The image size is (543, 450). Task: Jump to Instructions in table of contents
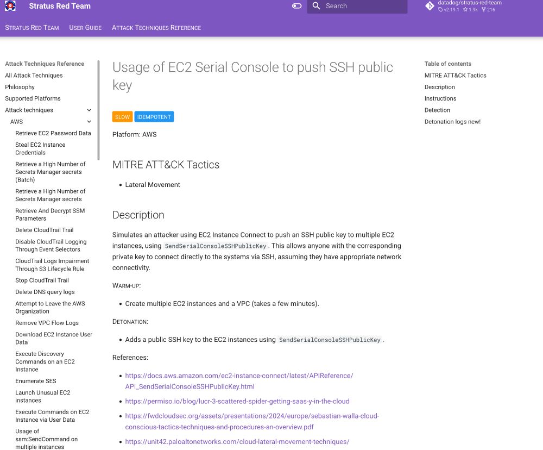point(440,98)
